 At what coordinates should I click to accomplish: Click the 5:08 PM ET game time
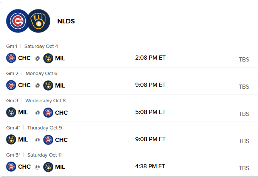click(150, 112)
